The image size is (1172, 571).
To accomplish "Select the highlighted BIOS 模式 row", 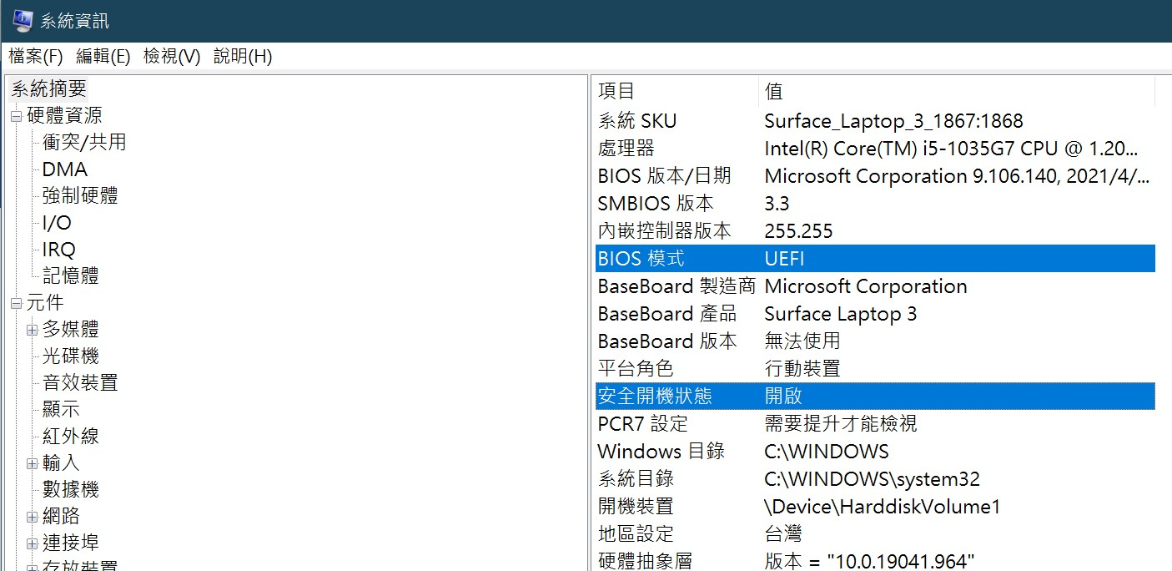I will click(875, 259).
